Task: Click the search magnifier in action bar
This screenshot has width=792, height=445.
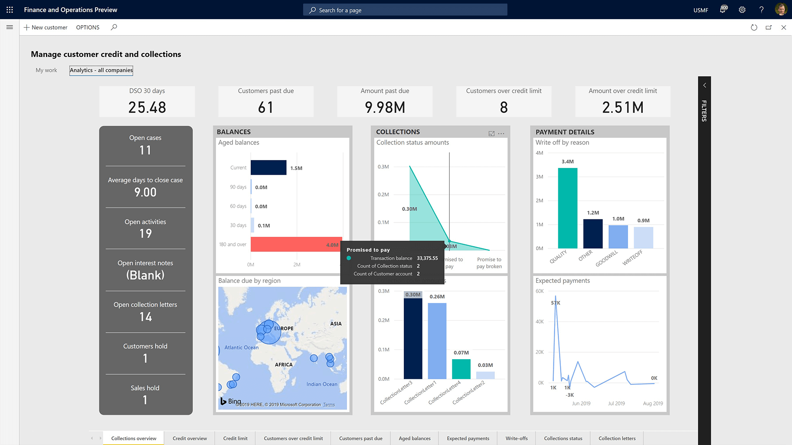Action: pos(114,27)
